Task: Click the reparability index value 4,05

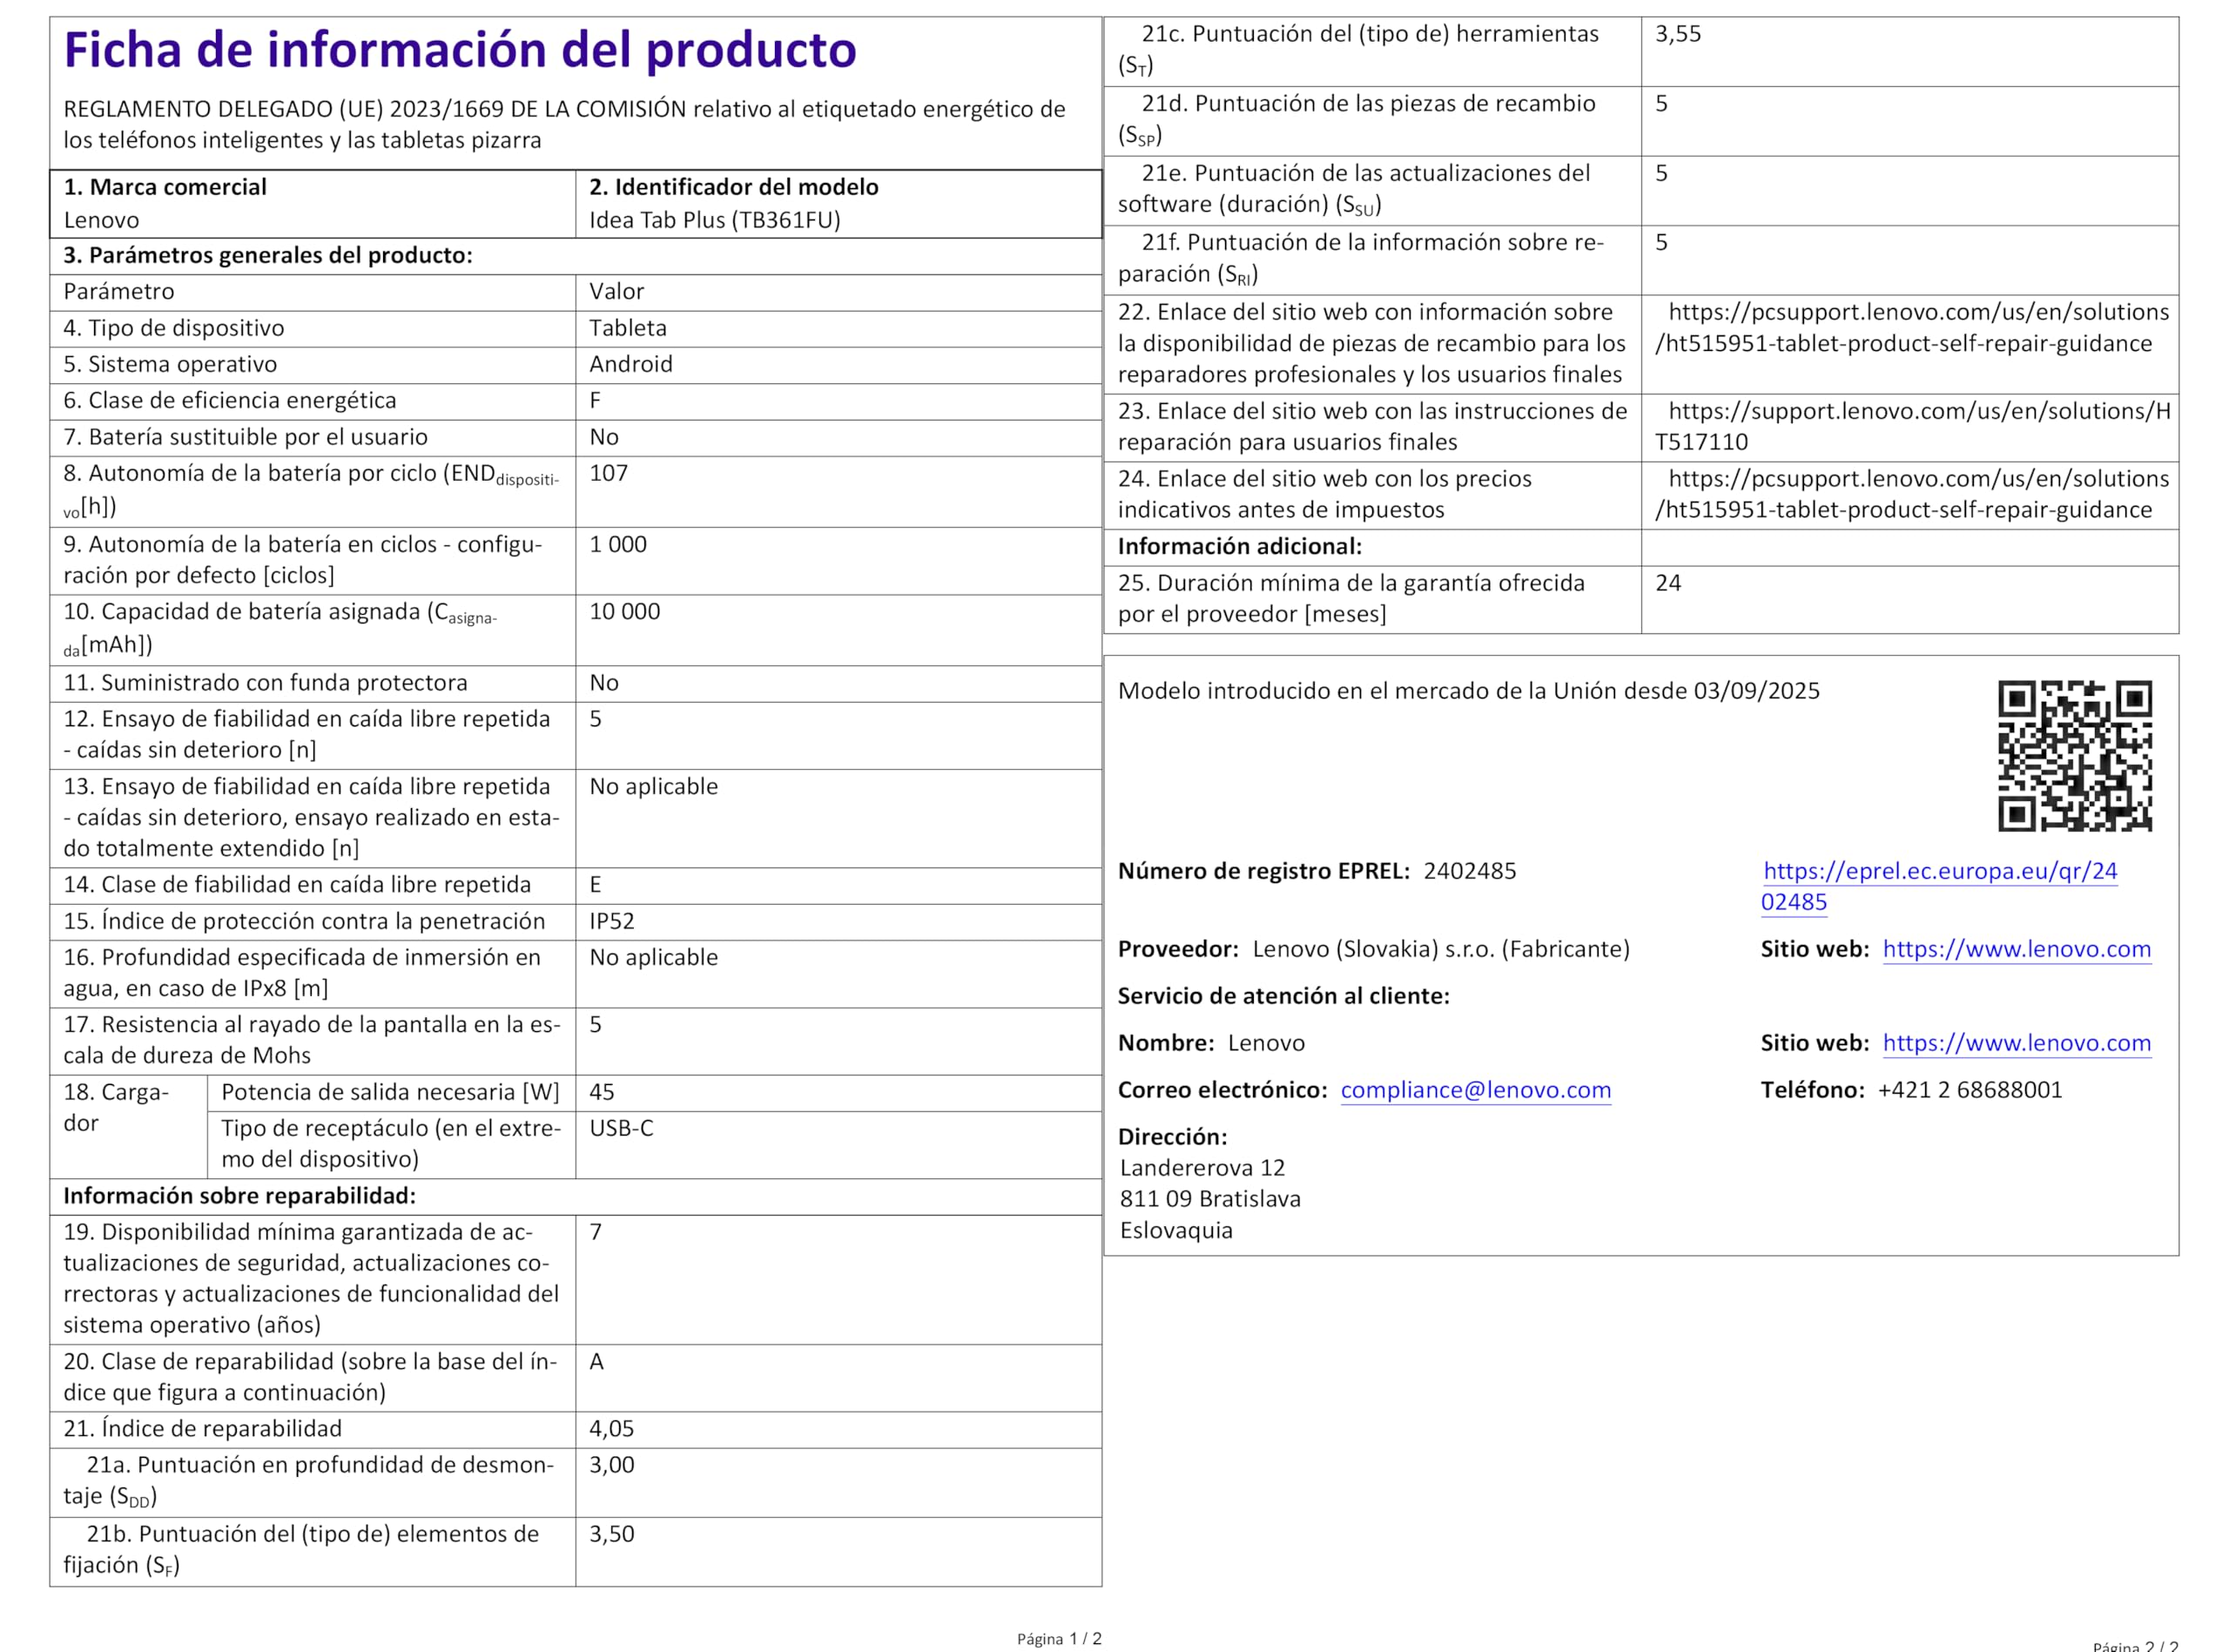Action: pyautogui.click(x=612, y=1429)
